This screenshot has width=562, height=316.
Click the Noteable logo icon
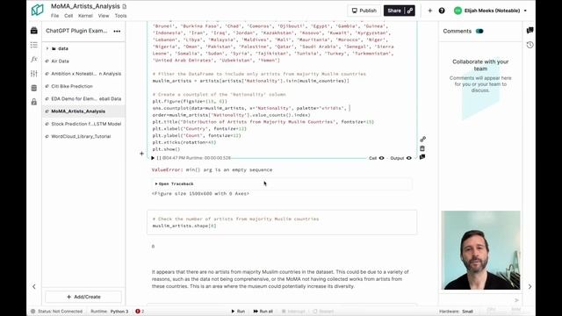tap(37, 10)
